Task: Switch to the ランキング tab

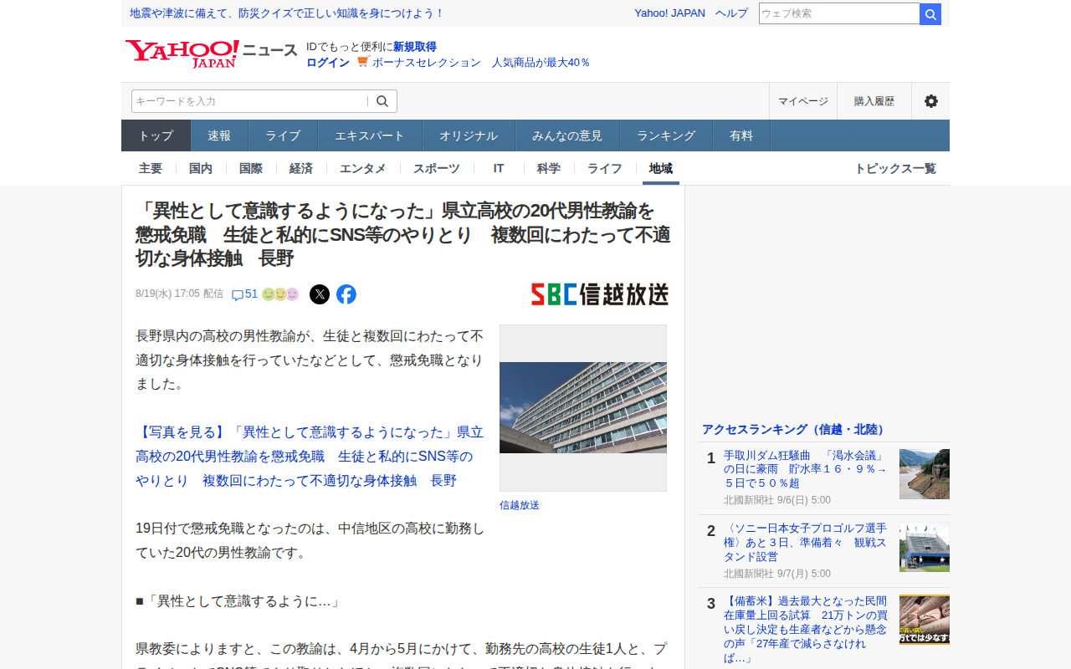Action: pos(666,135)
